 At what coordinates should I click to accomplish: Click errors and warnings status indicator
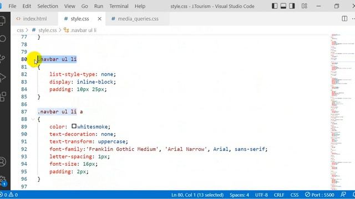click(x=9, y=195)
